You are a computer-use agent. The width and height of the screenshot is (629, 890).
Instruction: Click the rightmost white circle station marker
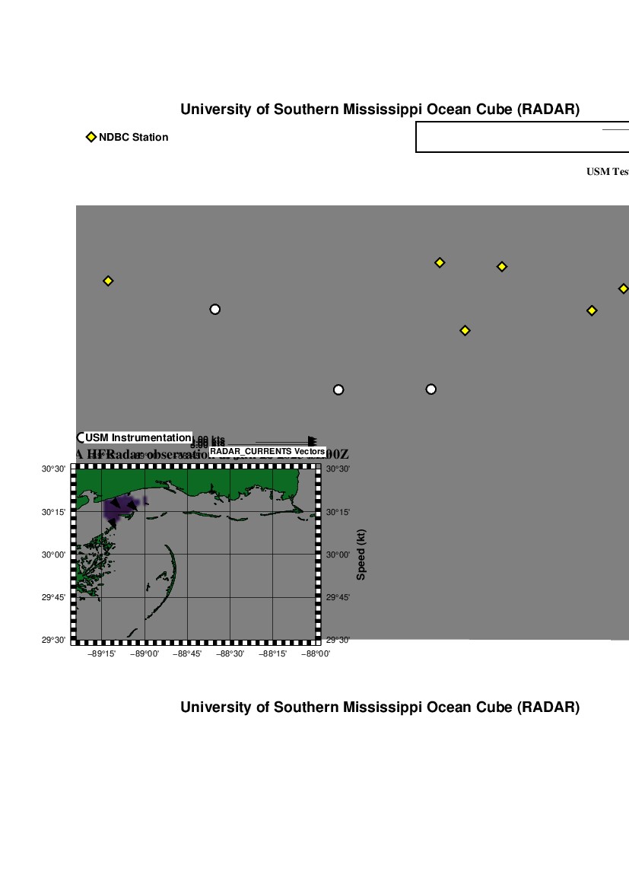431,389
